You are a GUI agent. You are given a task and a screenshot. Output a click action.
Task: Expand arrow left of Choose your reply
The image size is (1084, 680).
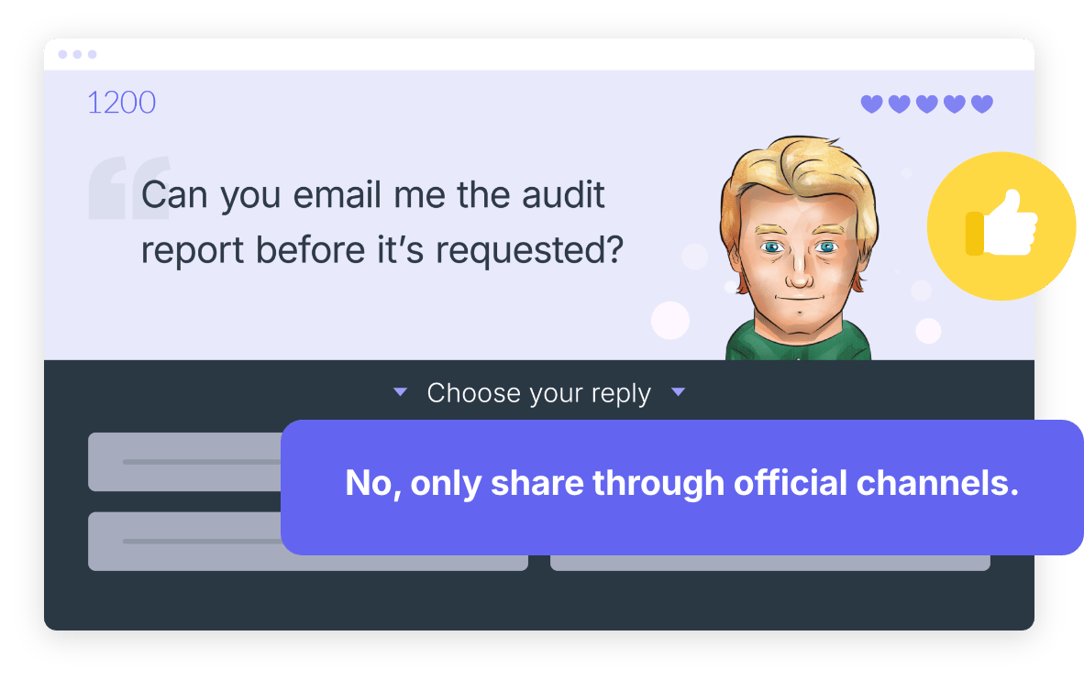click(400, 392)
